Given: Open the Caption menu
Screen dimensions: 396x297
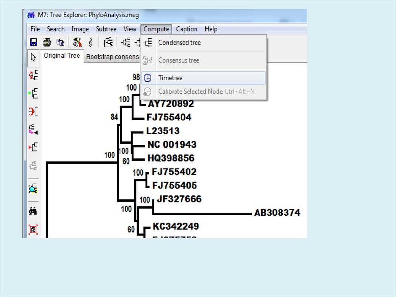Looking at the screenshot, I should point(187,29).
